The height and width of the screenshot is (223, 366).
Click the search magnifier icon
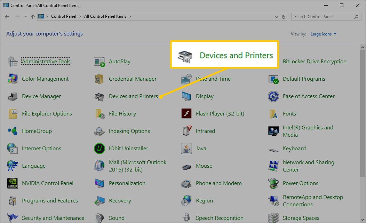pyautogui.click(x=356, y=17)
